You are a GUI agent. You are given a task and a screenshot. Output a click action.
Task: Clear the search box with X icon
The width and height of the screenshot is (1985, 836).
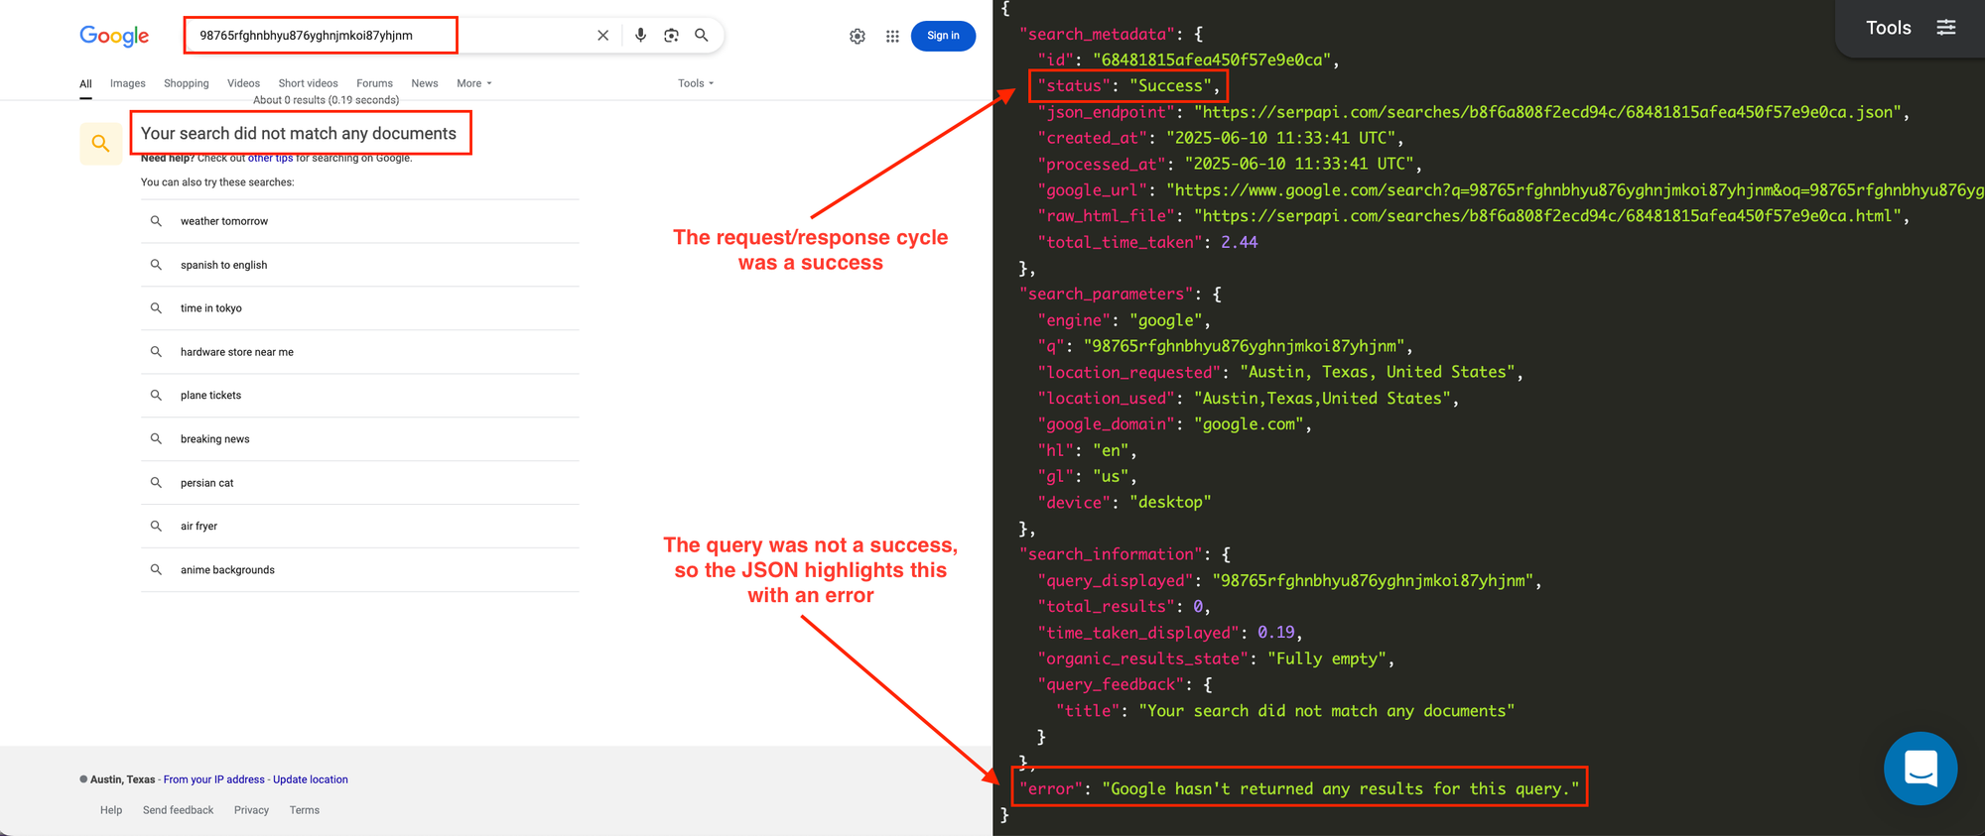coord(602,35)
